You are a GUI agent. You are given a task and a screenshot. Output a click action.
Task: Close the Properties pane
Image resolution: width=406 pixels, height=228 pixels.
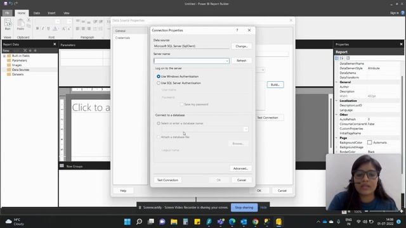point(402,44)
